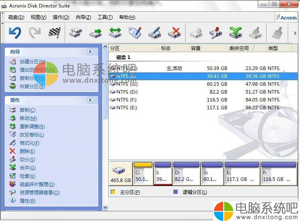Viewport: 300px width, 221px height.
Task: Click the checkered flag Commit icon
Action: click(54, 33)
